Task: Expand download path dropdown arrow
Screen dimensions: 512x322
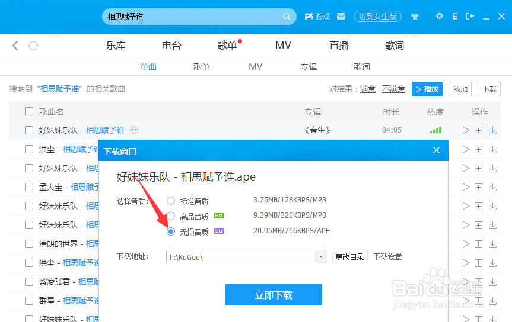Action: click(x=320, y=257)
